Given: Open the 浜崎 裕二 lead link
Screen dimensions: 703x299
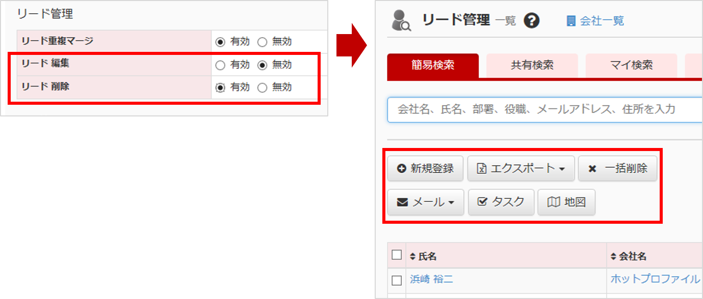Looking at the screenshot, I should tap(431, 279).
